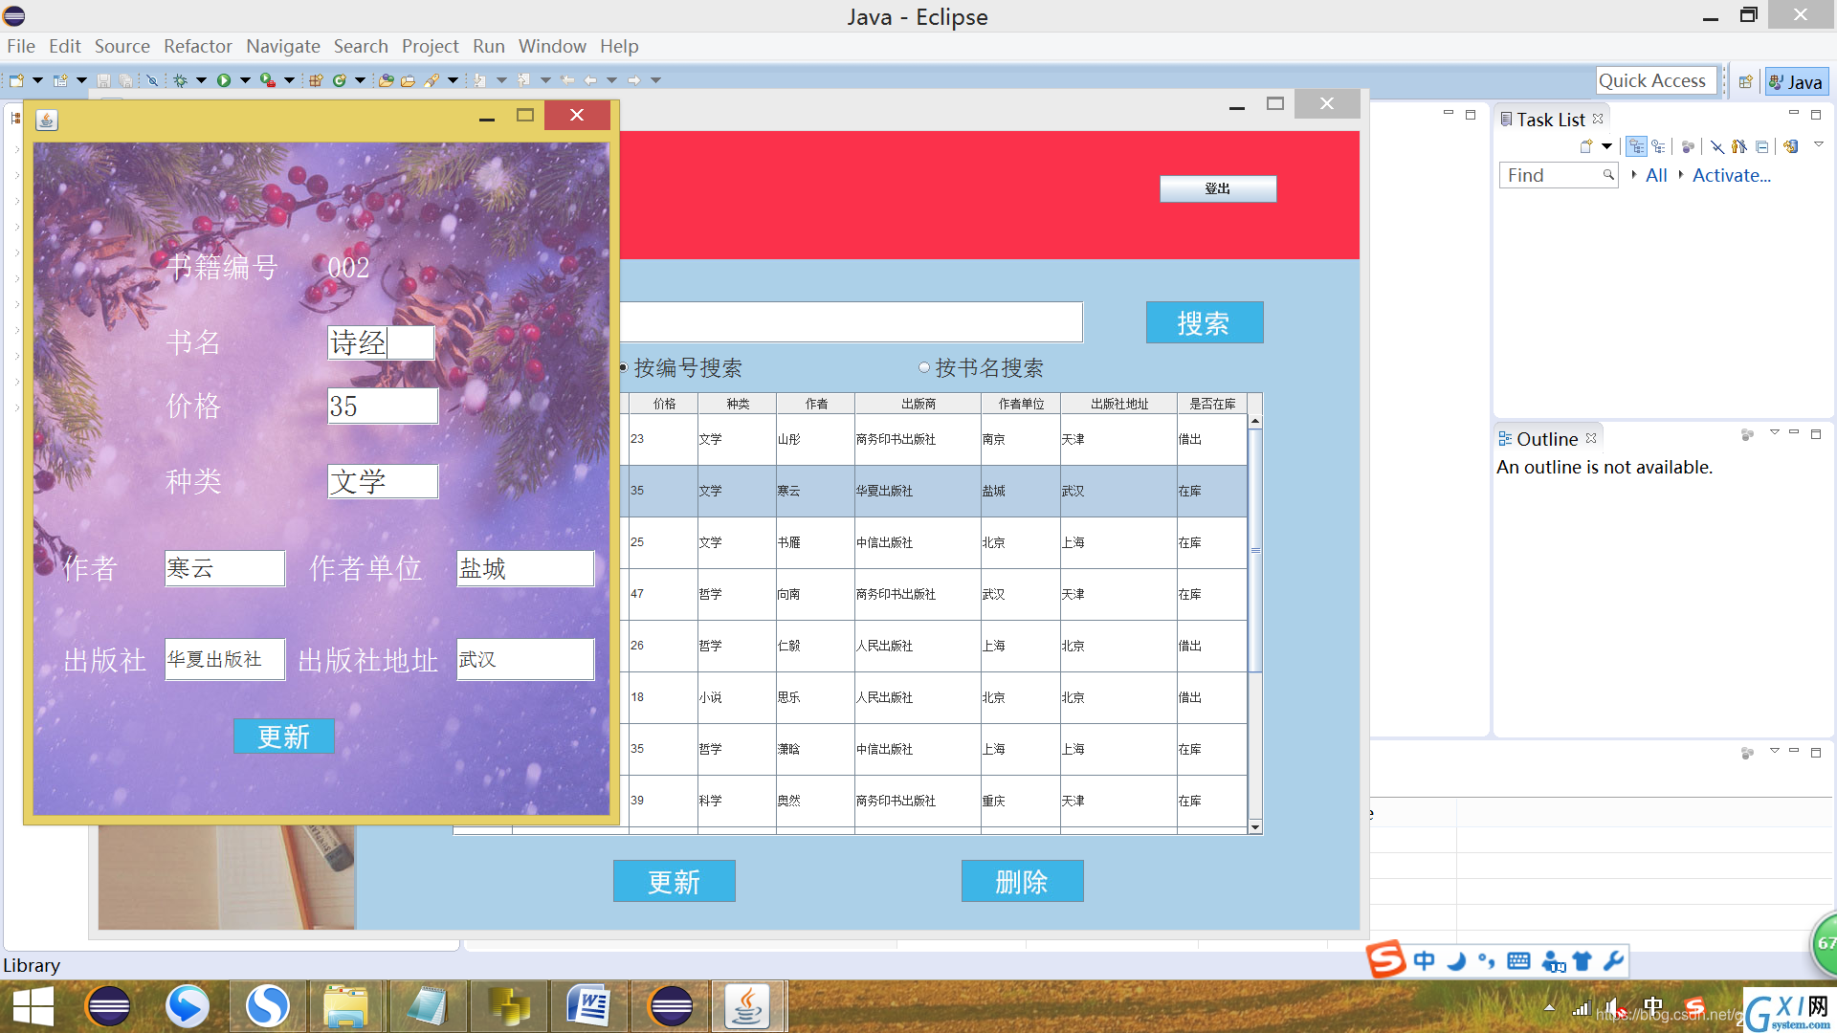Open the Window menu
Image resolution: width=1837 pixels, height=1033 pixels.
click(x=551, y=47)
